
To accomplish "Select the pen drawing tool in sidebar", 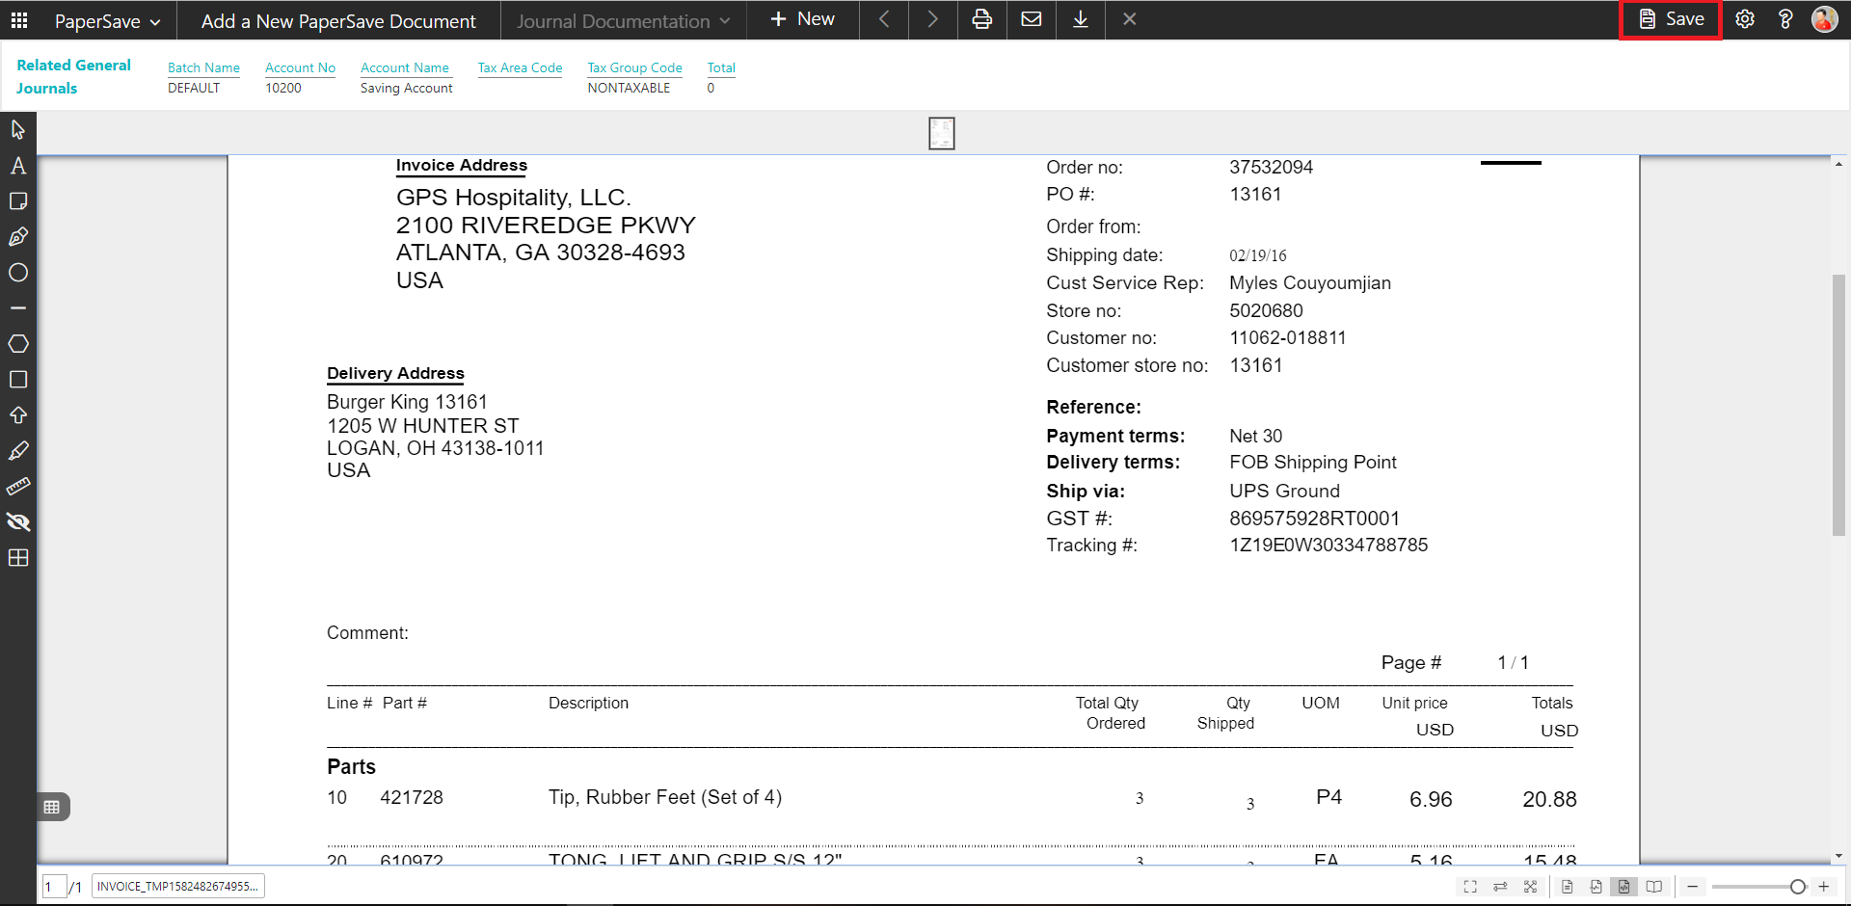I will pyautogui.click(x=18, y=237).
